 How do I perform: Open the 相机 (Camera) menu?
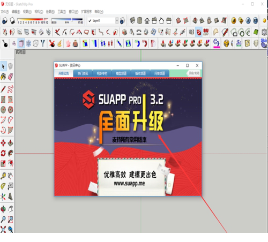[x=39, y=12]
